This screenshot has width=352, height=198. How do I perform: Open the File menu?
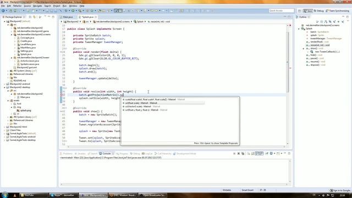pyautogui.click(x=3, y=6)
